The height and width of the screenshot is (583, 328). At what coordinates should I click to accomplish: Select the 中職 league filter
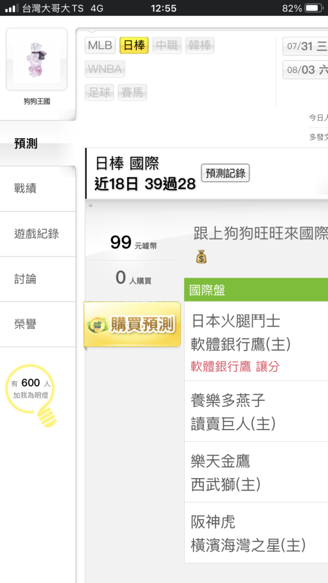[167, 45]
